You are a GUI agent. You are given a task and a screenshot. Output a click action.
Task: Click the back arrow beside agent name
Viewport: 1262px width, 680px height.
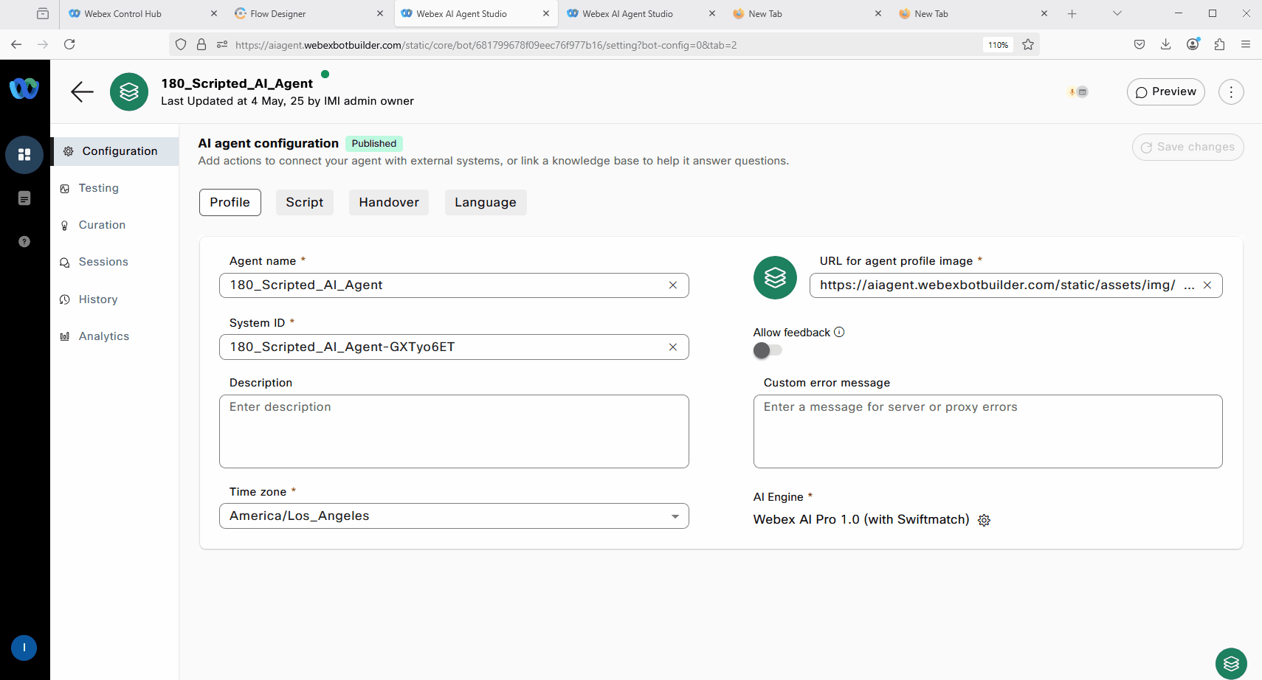(82, 91)
